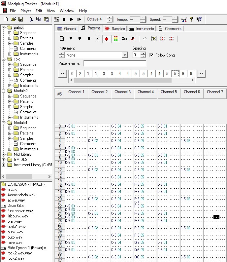Click the VU meters icon
This screenshot has width=227, height=262.
[115, 39]
